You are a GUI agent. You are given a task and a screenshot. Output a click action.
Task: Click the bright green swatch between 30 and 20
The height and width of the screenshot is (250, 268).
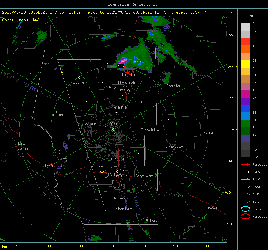[x=245, y=124]
